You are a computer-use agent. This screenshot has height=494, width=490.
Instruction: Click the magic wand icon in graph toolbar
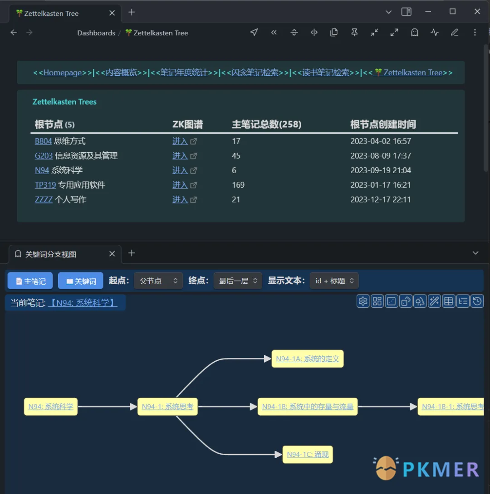pos(434,301)
